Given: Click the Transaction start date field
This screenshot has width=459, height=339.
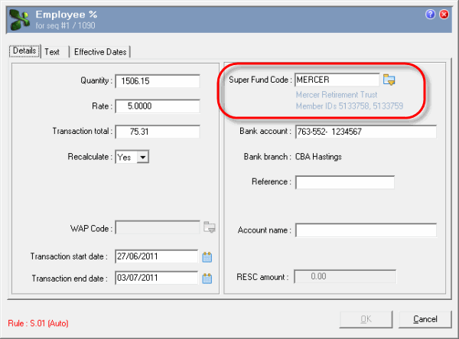Looking at the screenshot, I should pos(156,256).
